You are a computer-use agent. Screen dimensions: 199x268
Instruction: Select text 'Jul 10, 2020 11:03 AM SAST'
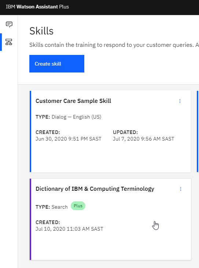(x=69, y=229)
